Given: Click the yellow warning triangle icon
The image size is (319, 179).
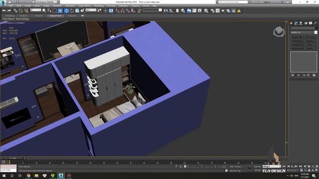Looking at the screenshot, I should tap(239, 10).
